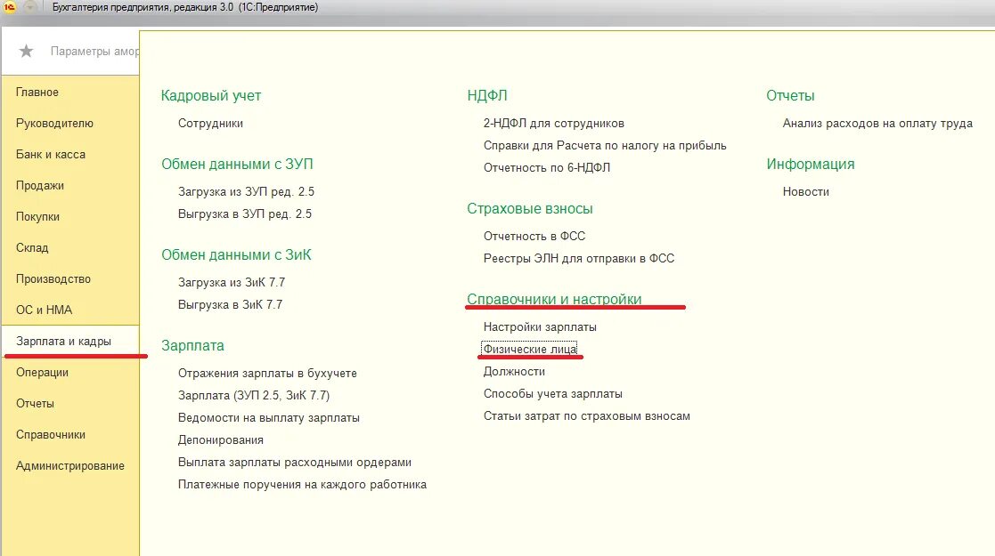The width and height of the screenshot is (995, 556).
Task: Open the Физические лица directory
Action: [530, 349]
